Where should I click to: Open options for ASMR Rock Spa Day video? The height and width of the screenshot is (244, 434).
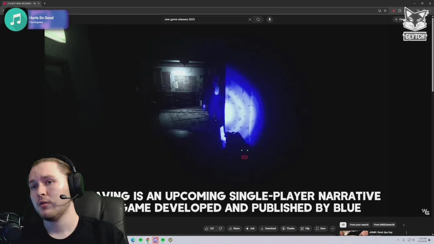pos(406,233)
